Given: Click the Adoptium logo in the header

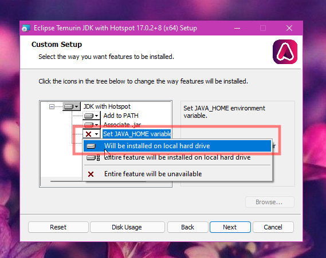Looking at the screenshot, I should point(285,52).
